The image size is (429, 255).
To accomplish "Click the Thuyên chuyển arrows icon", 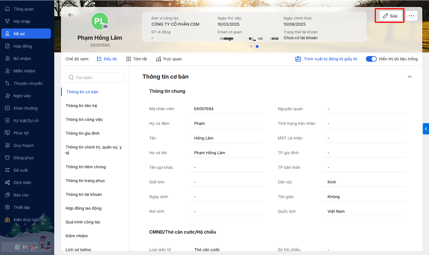I will click(x=7, y=83).
